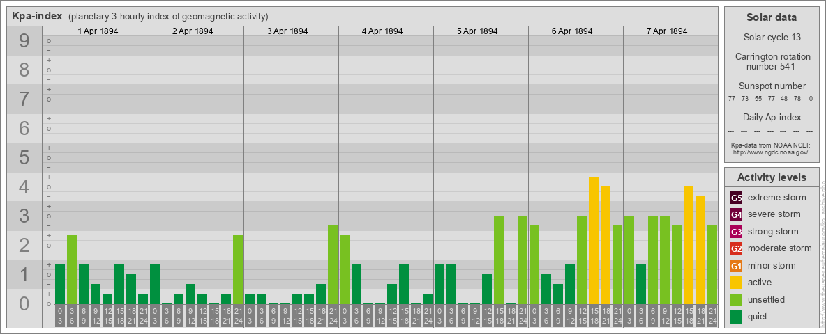This screenshot has height=334, width=826.
Task: Open the ngdc.noaa.gov data source link
Action: 772,152
